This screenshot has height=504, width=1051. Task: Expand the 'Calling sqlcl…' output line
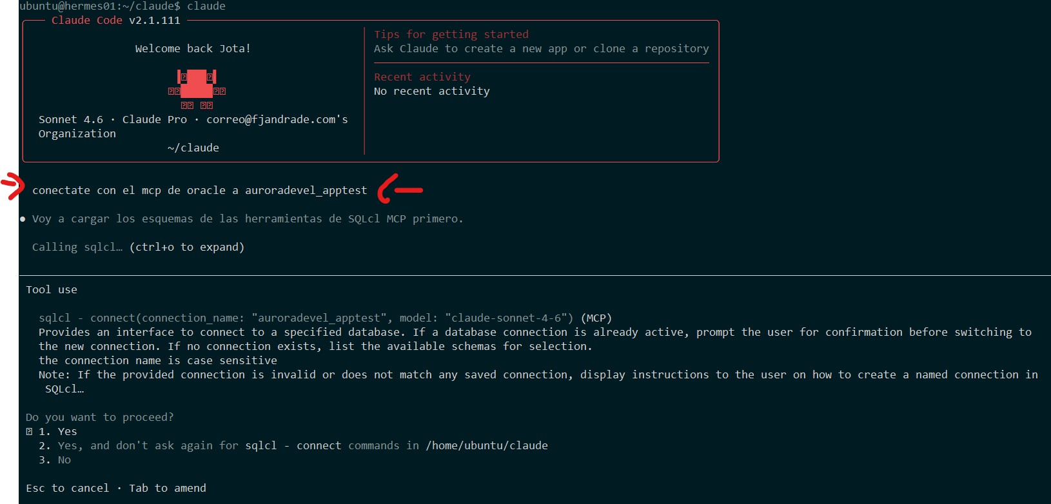pos(77,247)
